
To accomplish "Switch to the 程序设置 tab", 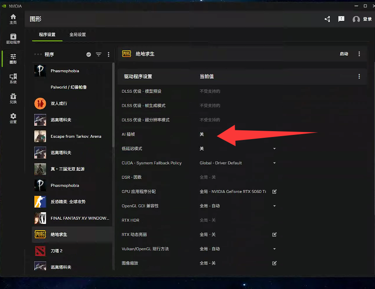I will [47, 35].
